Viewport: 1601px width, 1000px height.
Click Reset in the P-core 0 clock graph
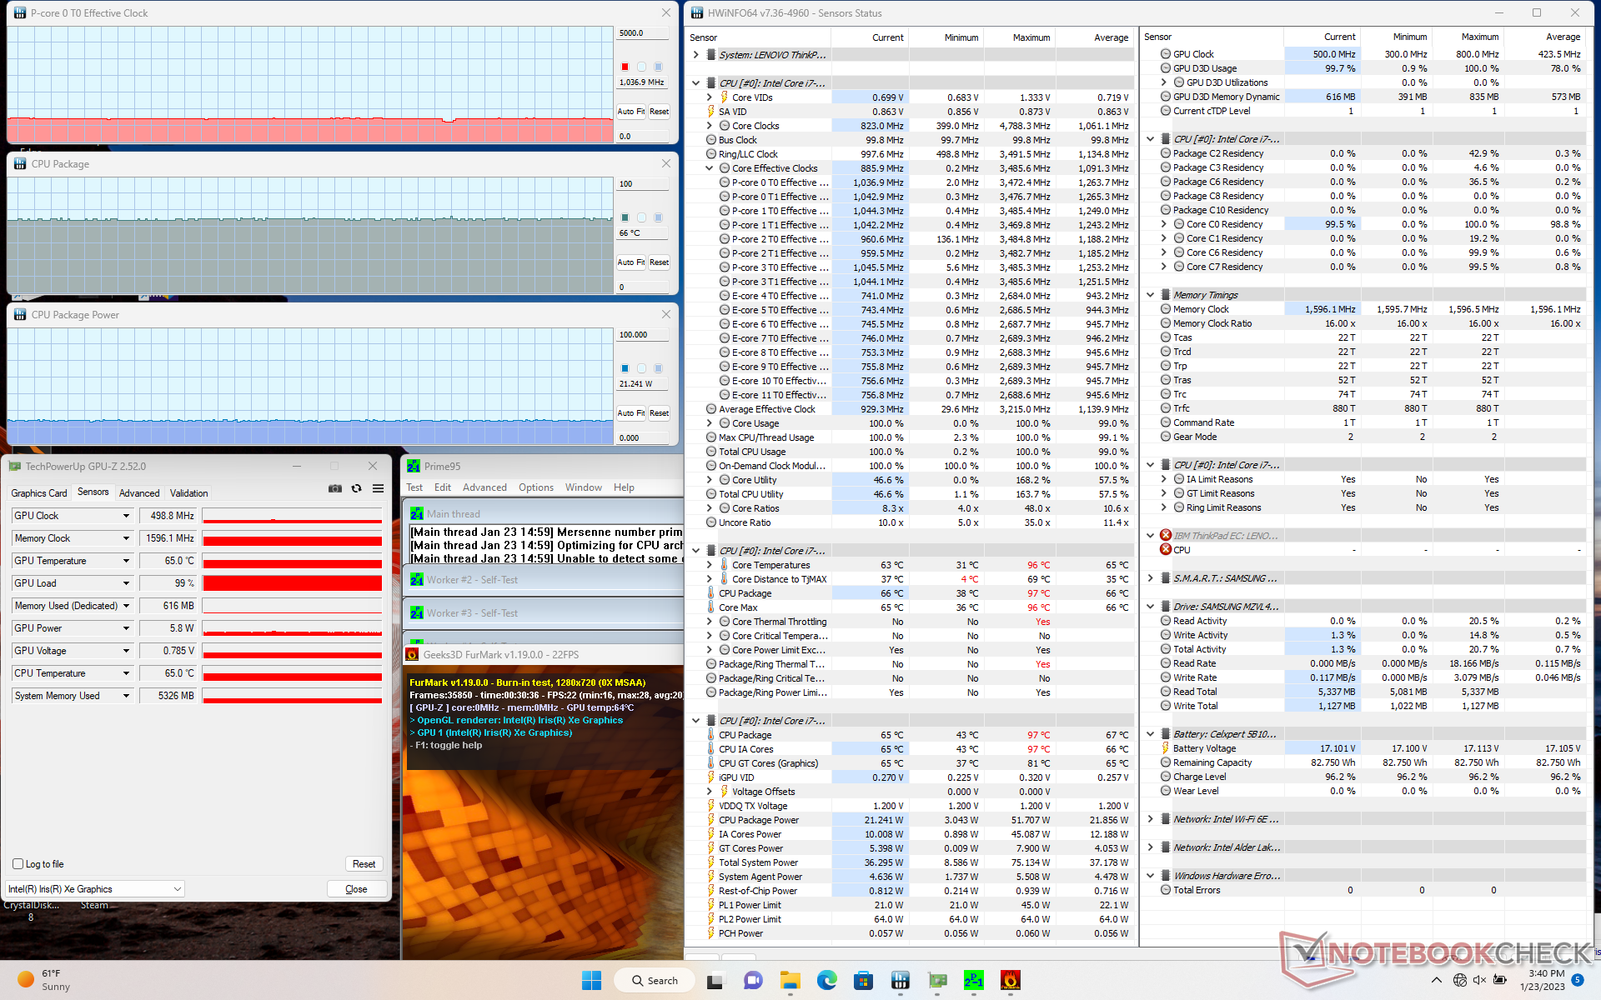659,111
